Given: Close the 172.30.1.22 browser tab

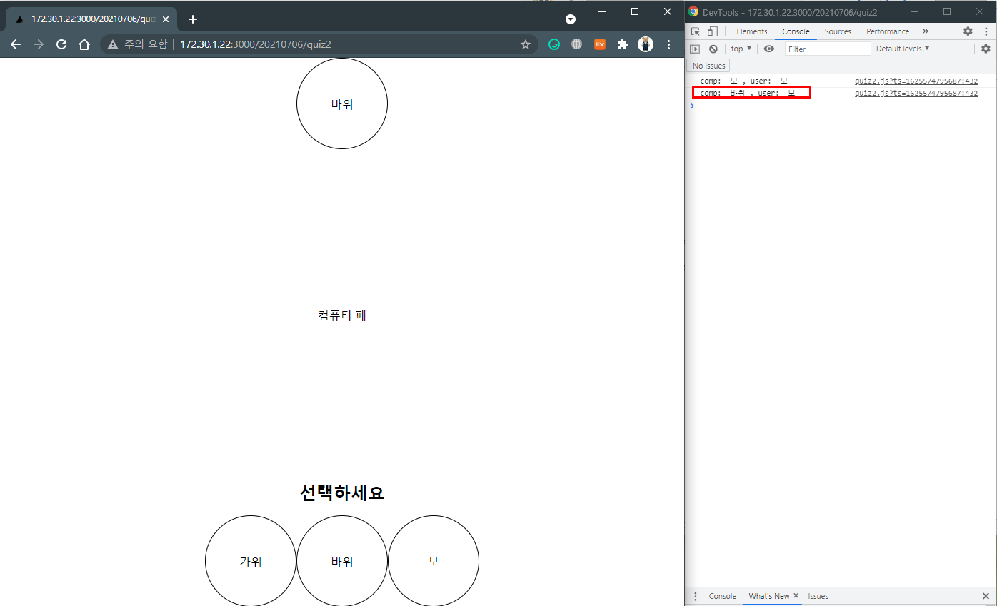Looking at the screenshot, I should pos(166,19).
